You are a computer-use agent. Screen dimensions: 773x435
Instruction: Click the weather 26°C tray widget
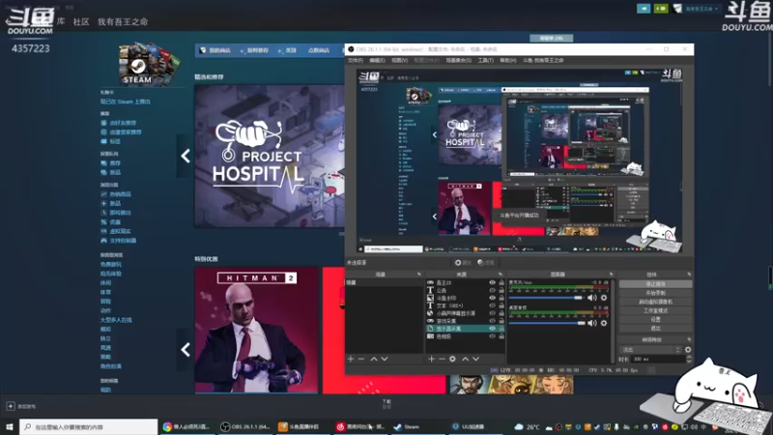tap(527, 426)
